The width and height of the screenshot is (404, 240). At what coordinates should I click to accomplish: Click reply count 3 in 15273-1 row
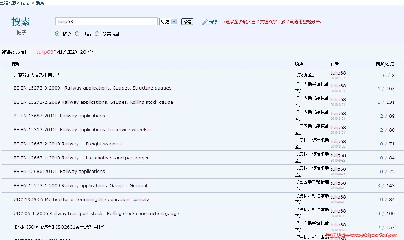379,185
